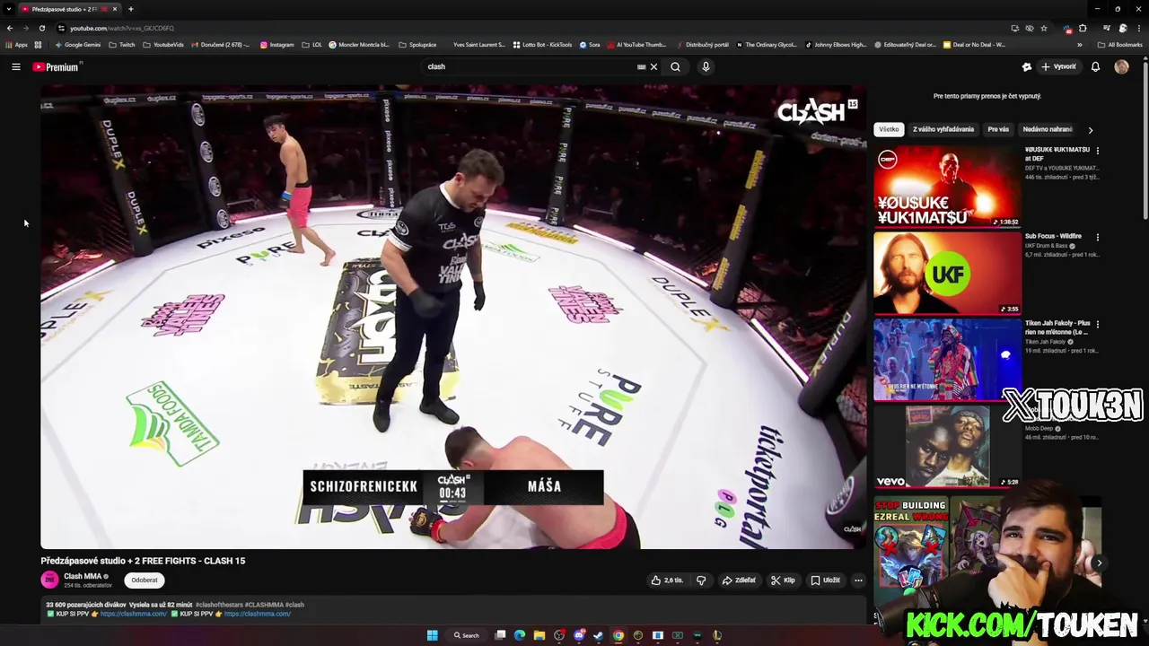The image size is (1149, 646).
Task: Open Lotto Bot - KickTools bookmark
Action: tap(542, 45)
